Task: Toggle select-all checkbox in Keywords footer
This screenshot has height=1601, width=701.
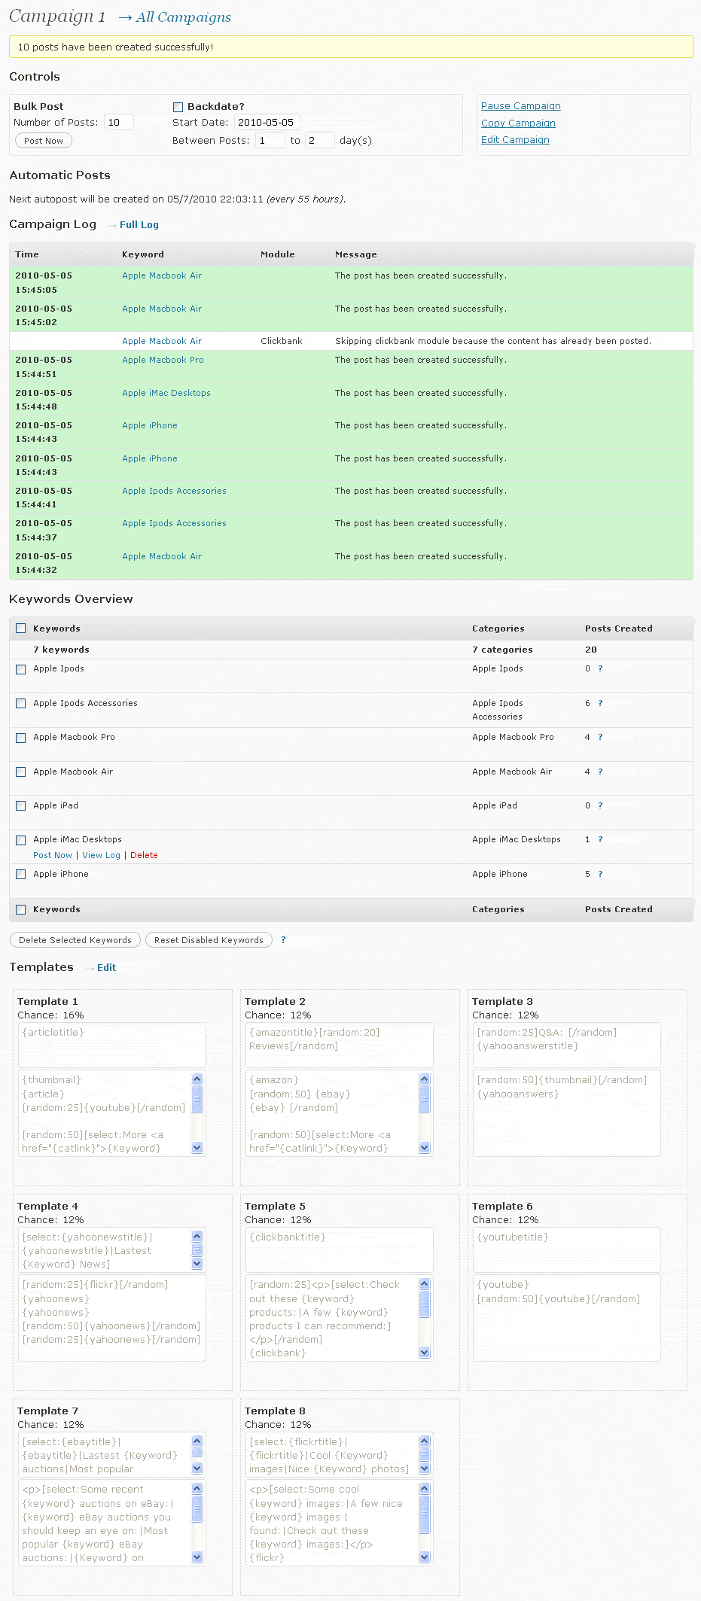Action: click(x=21, y=909)
